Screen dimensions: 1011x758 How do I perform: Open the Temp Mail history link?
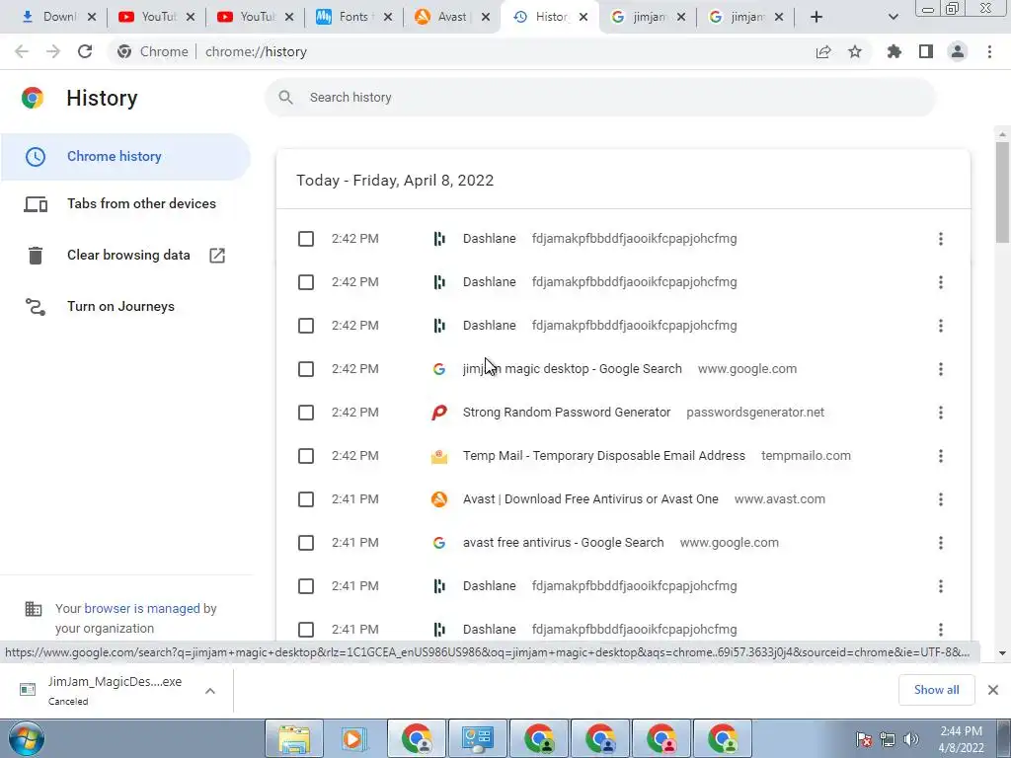pos(603,456)
